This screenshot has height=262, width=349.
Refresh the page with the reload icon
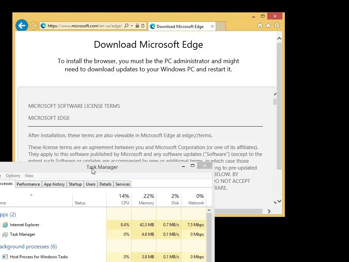[143, 26]
